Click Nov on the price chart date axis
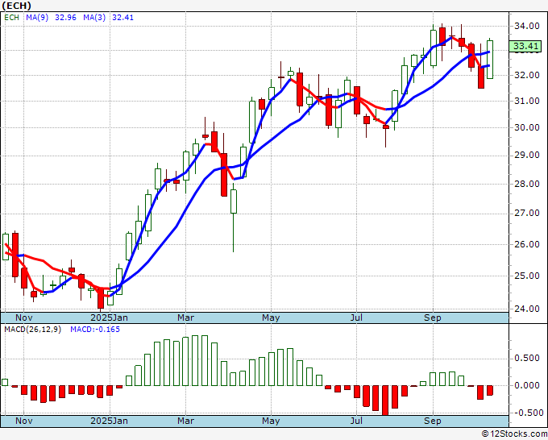 (x=23, y=318)
